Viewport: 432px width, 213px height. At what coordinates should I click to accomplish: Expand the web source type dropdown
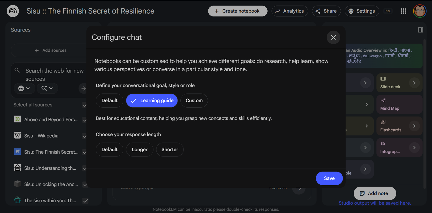pyautogui.click(x=24, y=88)
